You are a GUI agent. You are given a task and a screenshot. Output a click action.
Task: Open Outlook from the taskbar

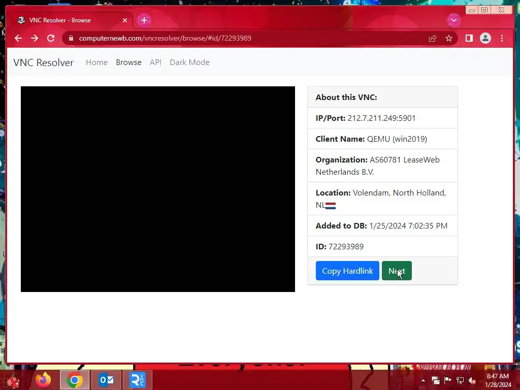click(106, 380)
